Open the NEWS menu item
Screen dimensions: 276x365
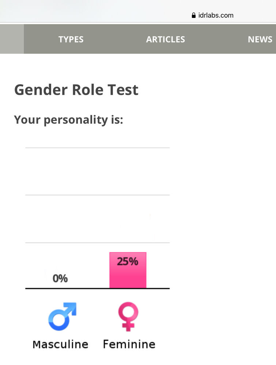click(x=260, y=39)
